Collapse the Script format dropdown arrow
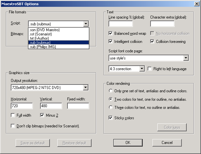Viewport: 201px width, 154px height. tap(86, 24)
